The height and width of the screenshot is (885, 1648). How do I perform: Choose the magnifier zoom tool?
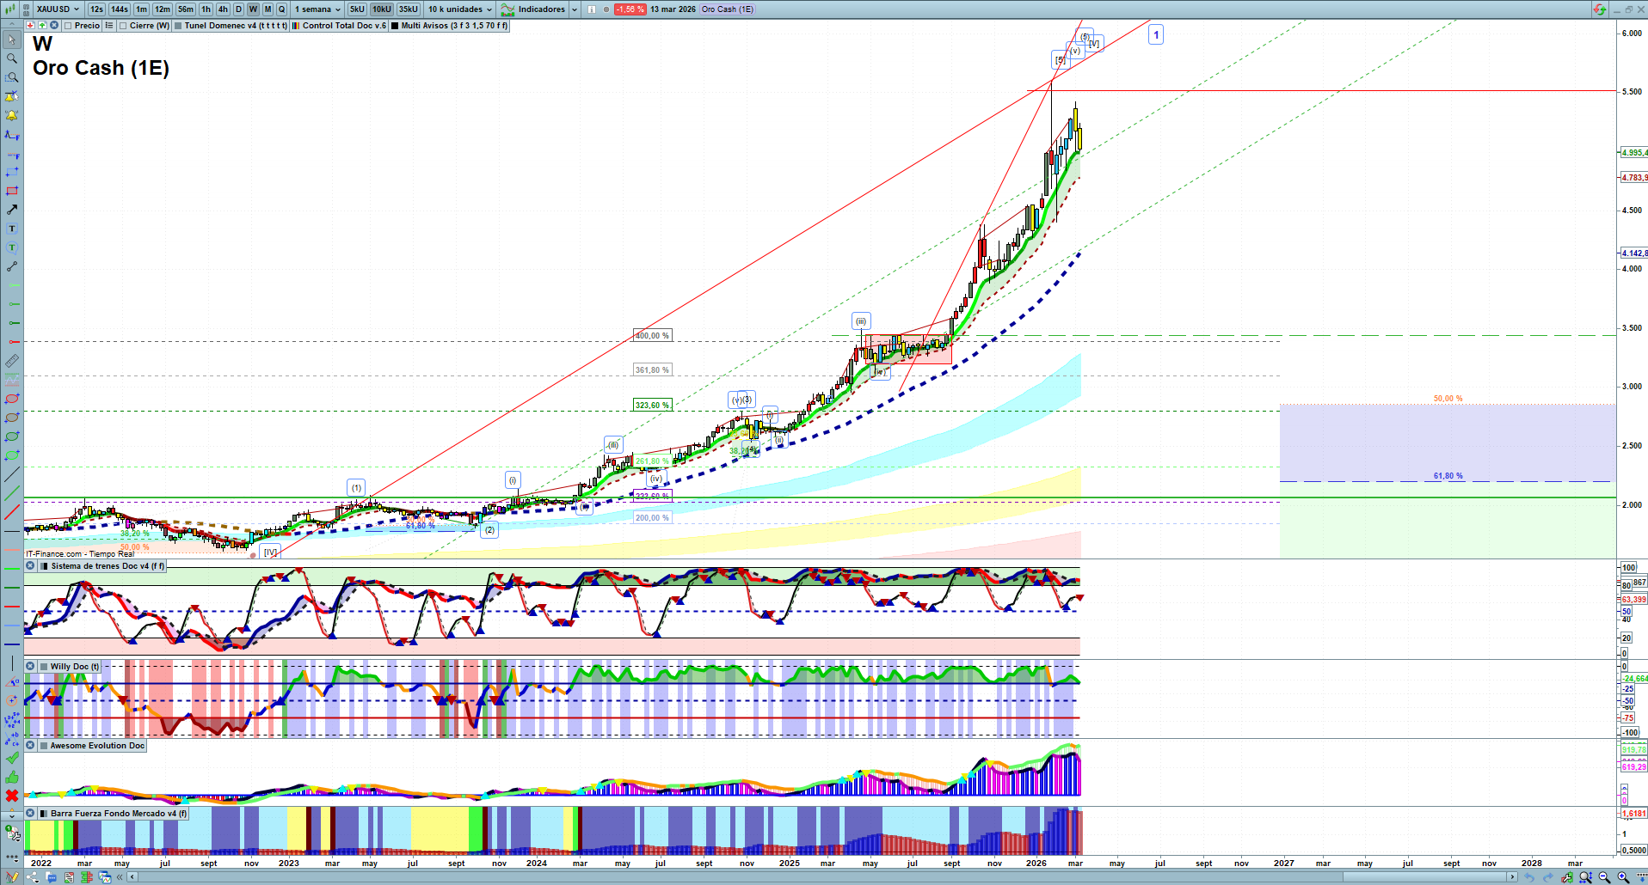click(x=12, y=58)
